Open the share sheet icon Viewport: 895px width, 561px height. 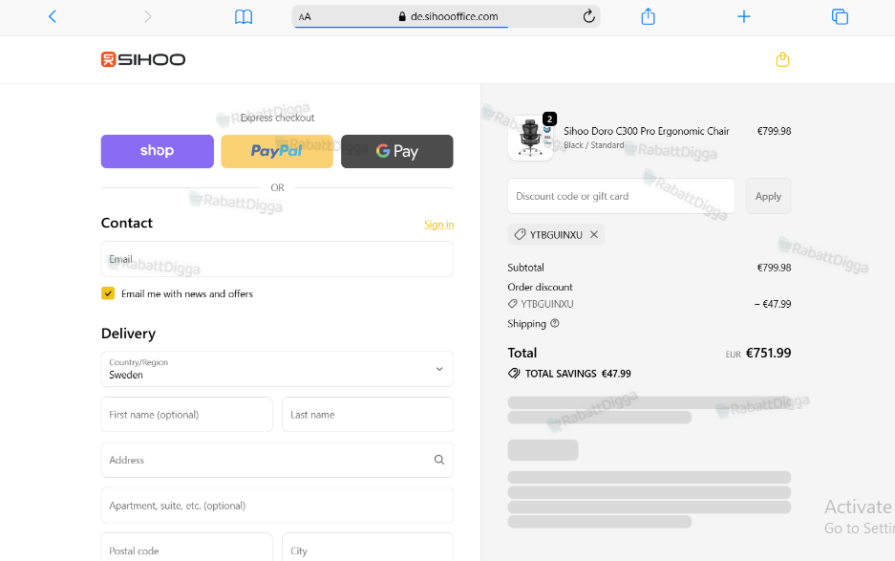(x=648, y=16)
